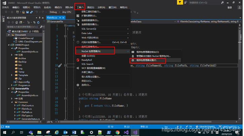The height and width of the screenshot is (136, 244).
Task: Collapse the Common folder
Action: tap(12, 102)
